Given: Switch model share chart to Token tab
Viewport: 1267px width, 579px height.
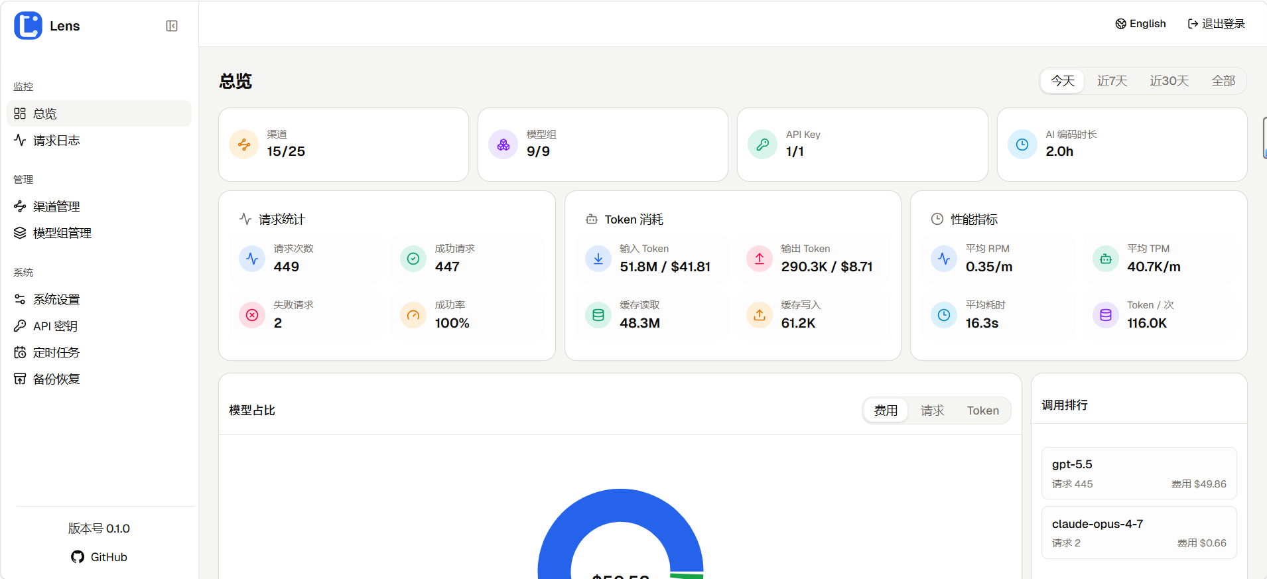Looking at the screenshot, I should [x=982, y=411].
